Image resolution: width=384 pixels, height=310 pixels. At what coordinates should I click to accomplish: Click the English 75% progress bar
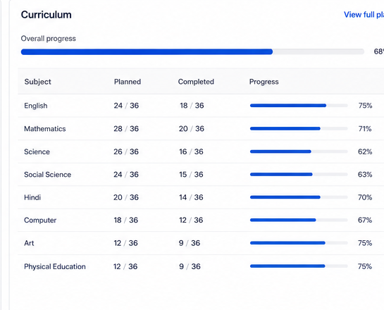tap(299, 106)
